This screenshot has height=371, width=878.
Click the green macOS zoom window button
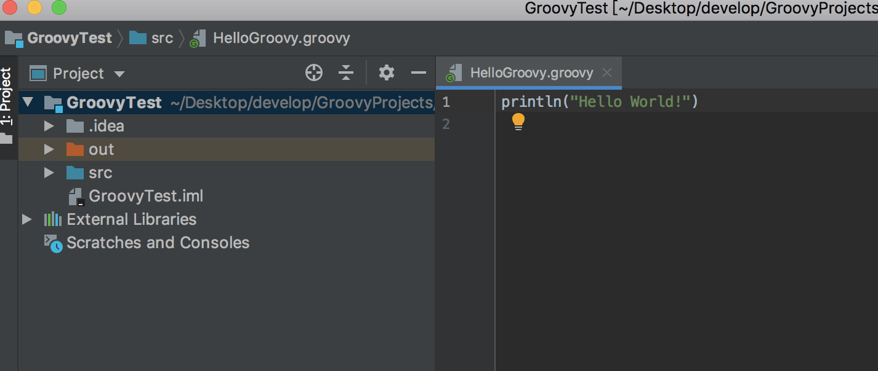tap(59, 8)
